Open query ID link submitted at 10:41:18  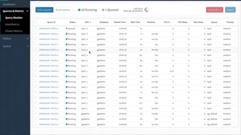tap(49, 50)
